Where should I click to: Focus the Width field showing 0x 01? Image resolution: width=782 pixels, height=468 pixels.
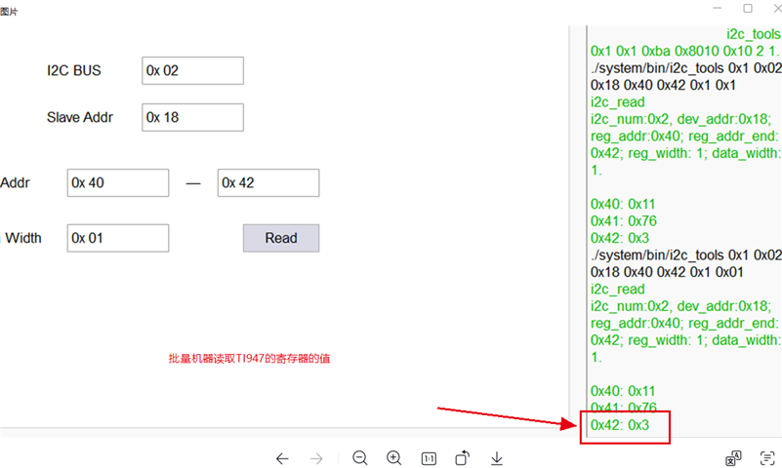click(118, 238)
